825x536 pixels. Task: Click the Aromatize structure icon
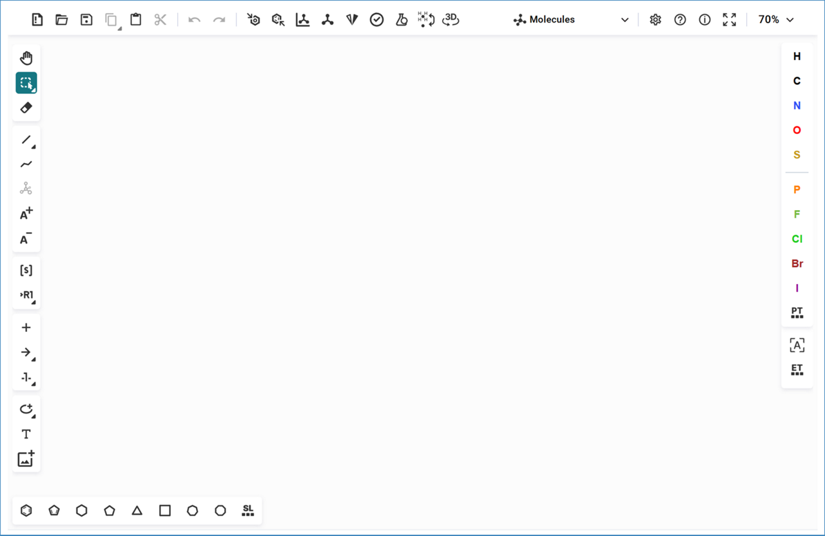click(x=253, y=20)
